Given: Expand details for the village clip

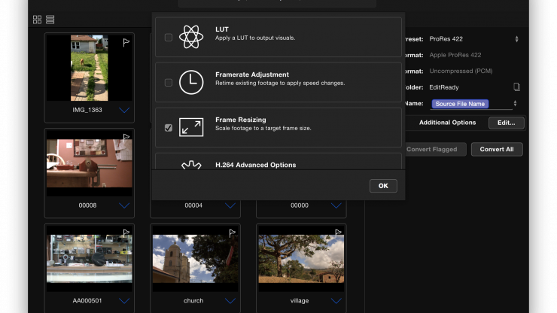Looking at the screenshot, I should pyautogui.click(x=336, y=301).
